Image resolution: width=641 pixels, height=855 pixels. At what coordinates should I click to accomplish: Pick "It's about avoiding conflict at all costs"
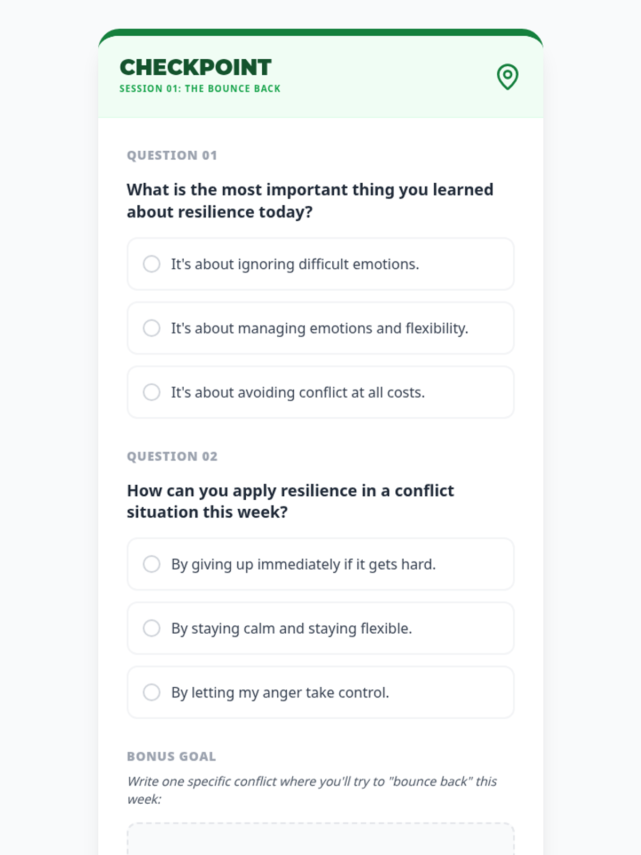click(x=152, y=392)
